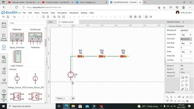Minimize the Drawing Tools panel
This screenshot has height=109, width=194.
click(x=188, y=72)
